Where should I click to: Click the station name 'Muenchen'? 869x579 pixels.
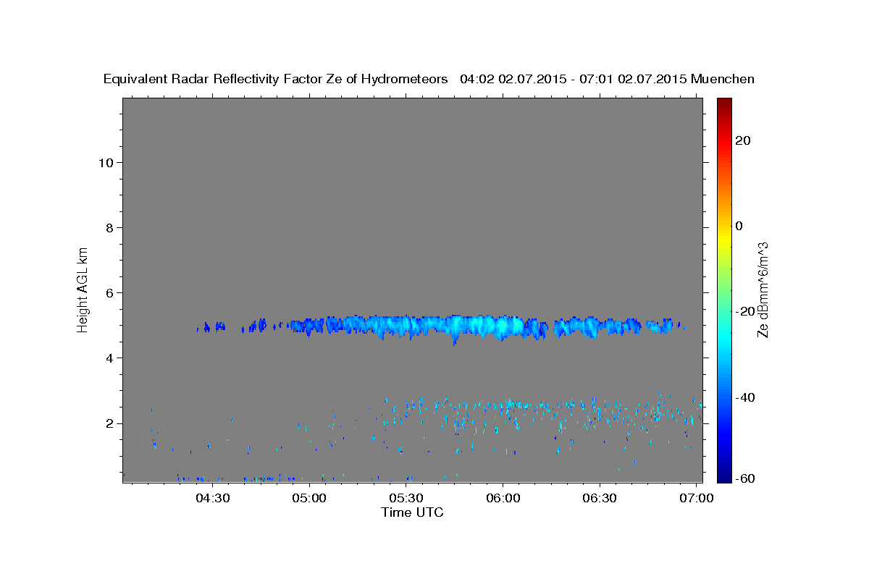pyautogui.click(x=723, y=79)
